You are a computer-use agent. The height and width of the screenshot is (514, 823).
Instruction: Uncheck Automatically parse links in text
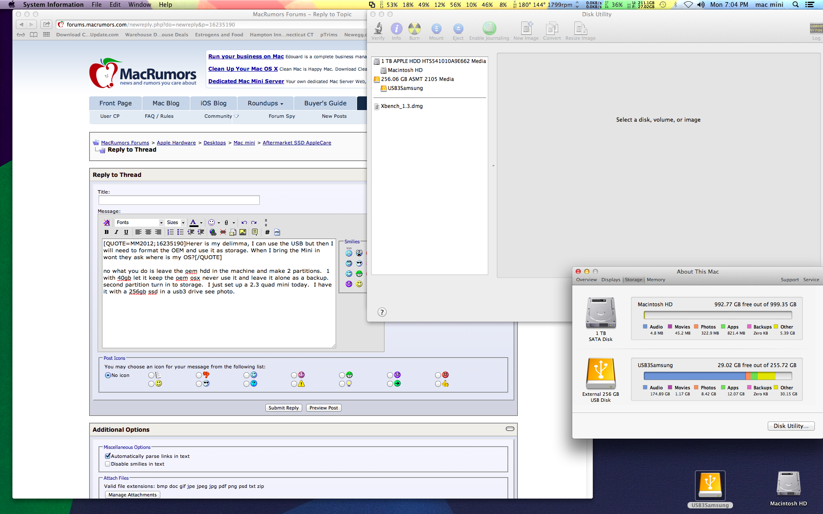point(108,456)
